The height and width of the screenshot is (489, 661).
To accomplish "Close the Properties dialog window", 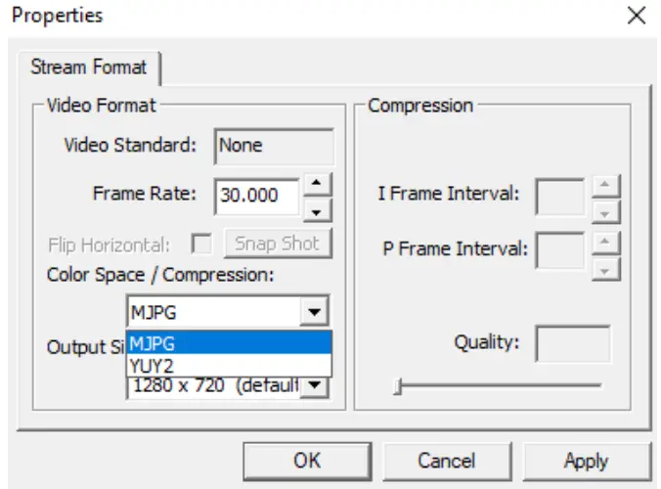I will [636, 16].
